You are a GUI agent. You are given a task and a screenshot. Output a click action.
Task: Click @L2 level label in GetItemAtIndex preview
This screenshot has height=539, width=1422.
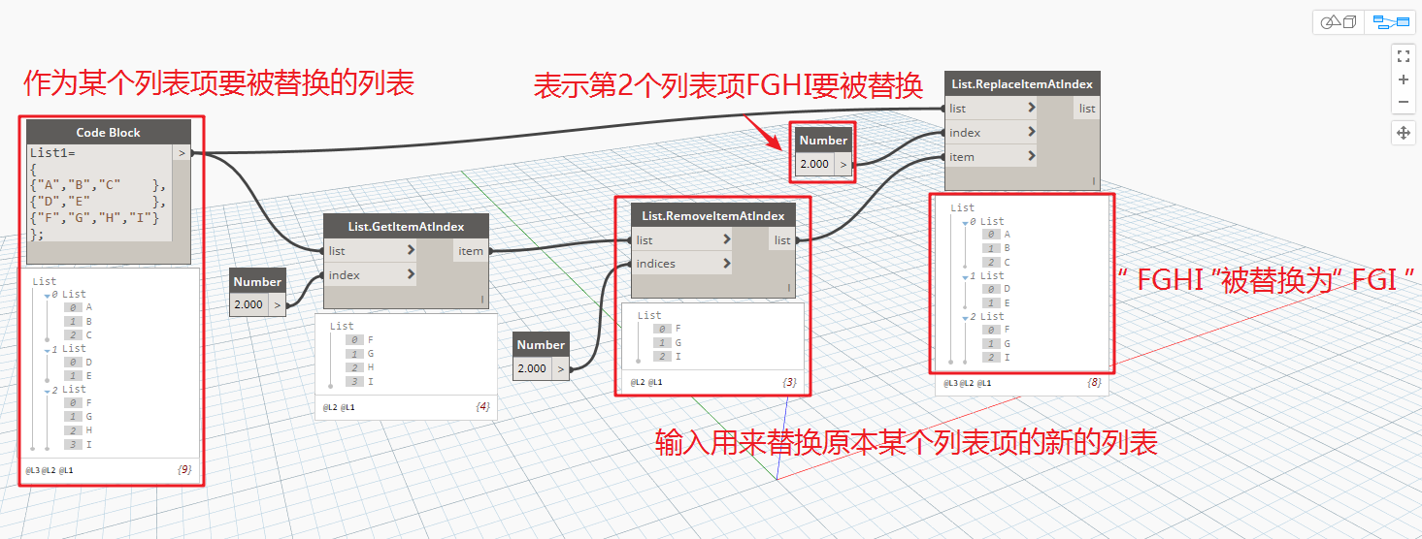[331, 408]
